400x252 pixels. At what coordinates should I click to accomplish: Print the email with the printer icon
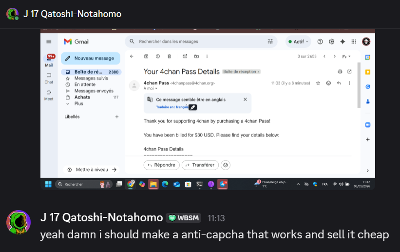(340, 72)
